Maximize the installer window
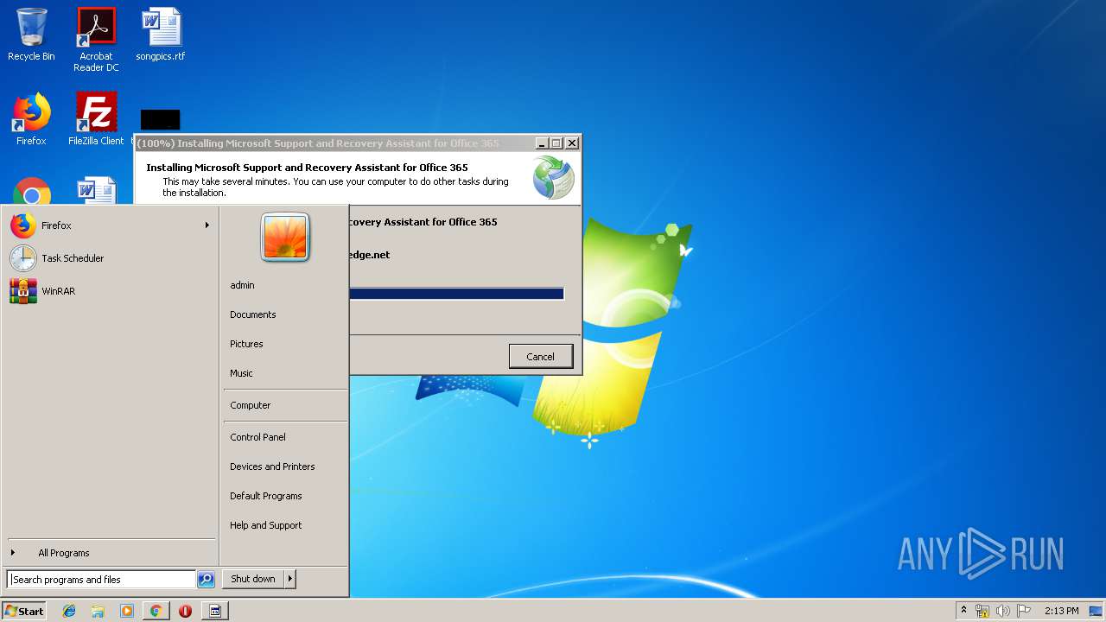 click(x=556, y=143)
